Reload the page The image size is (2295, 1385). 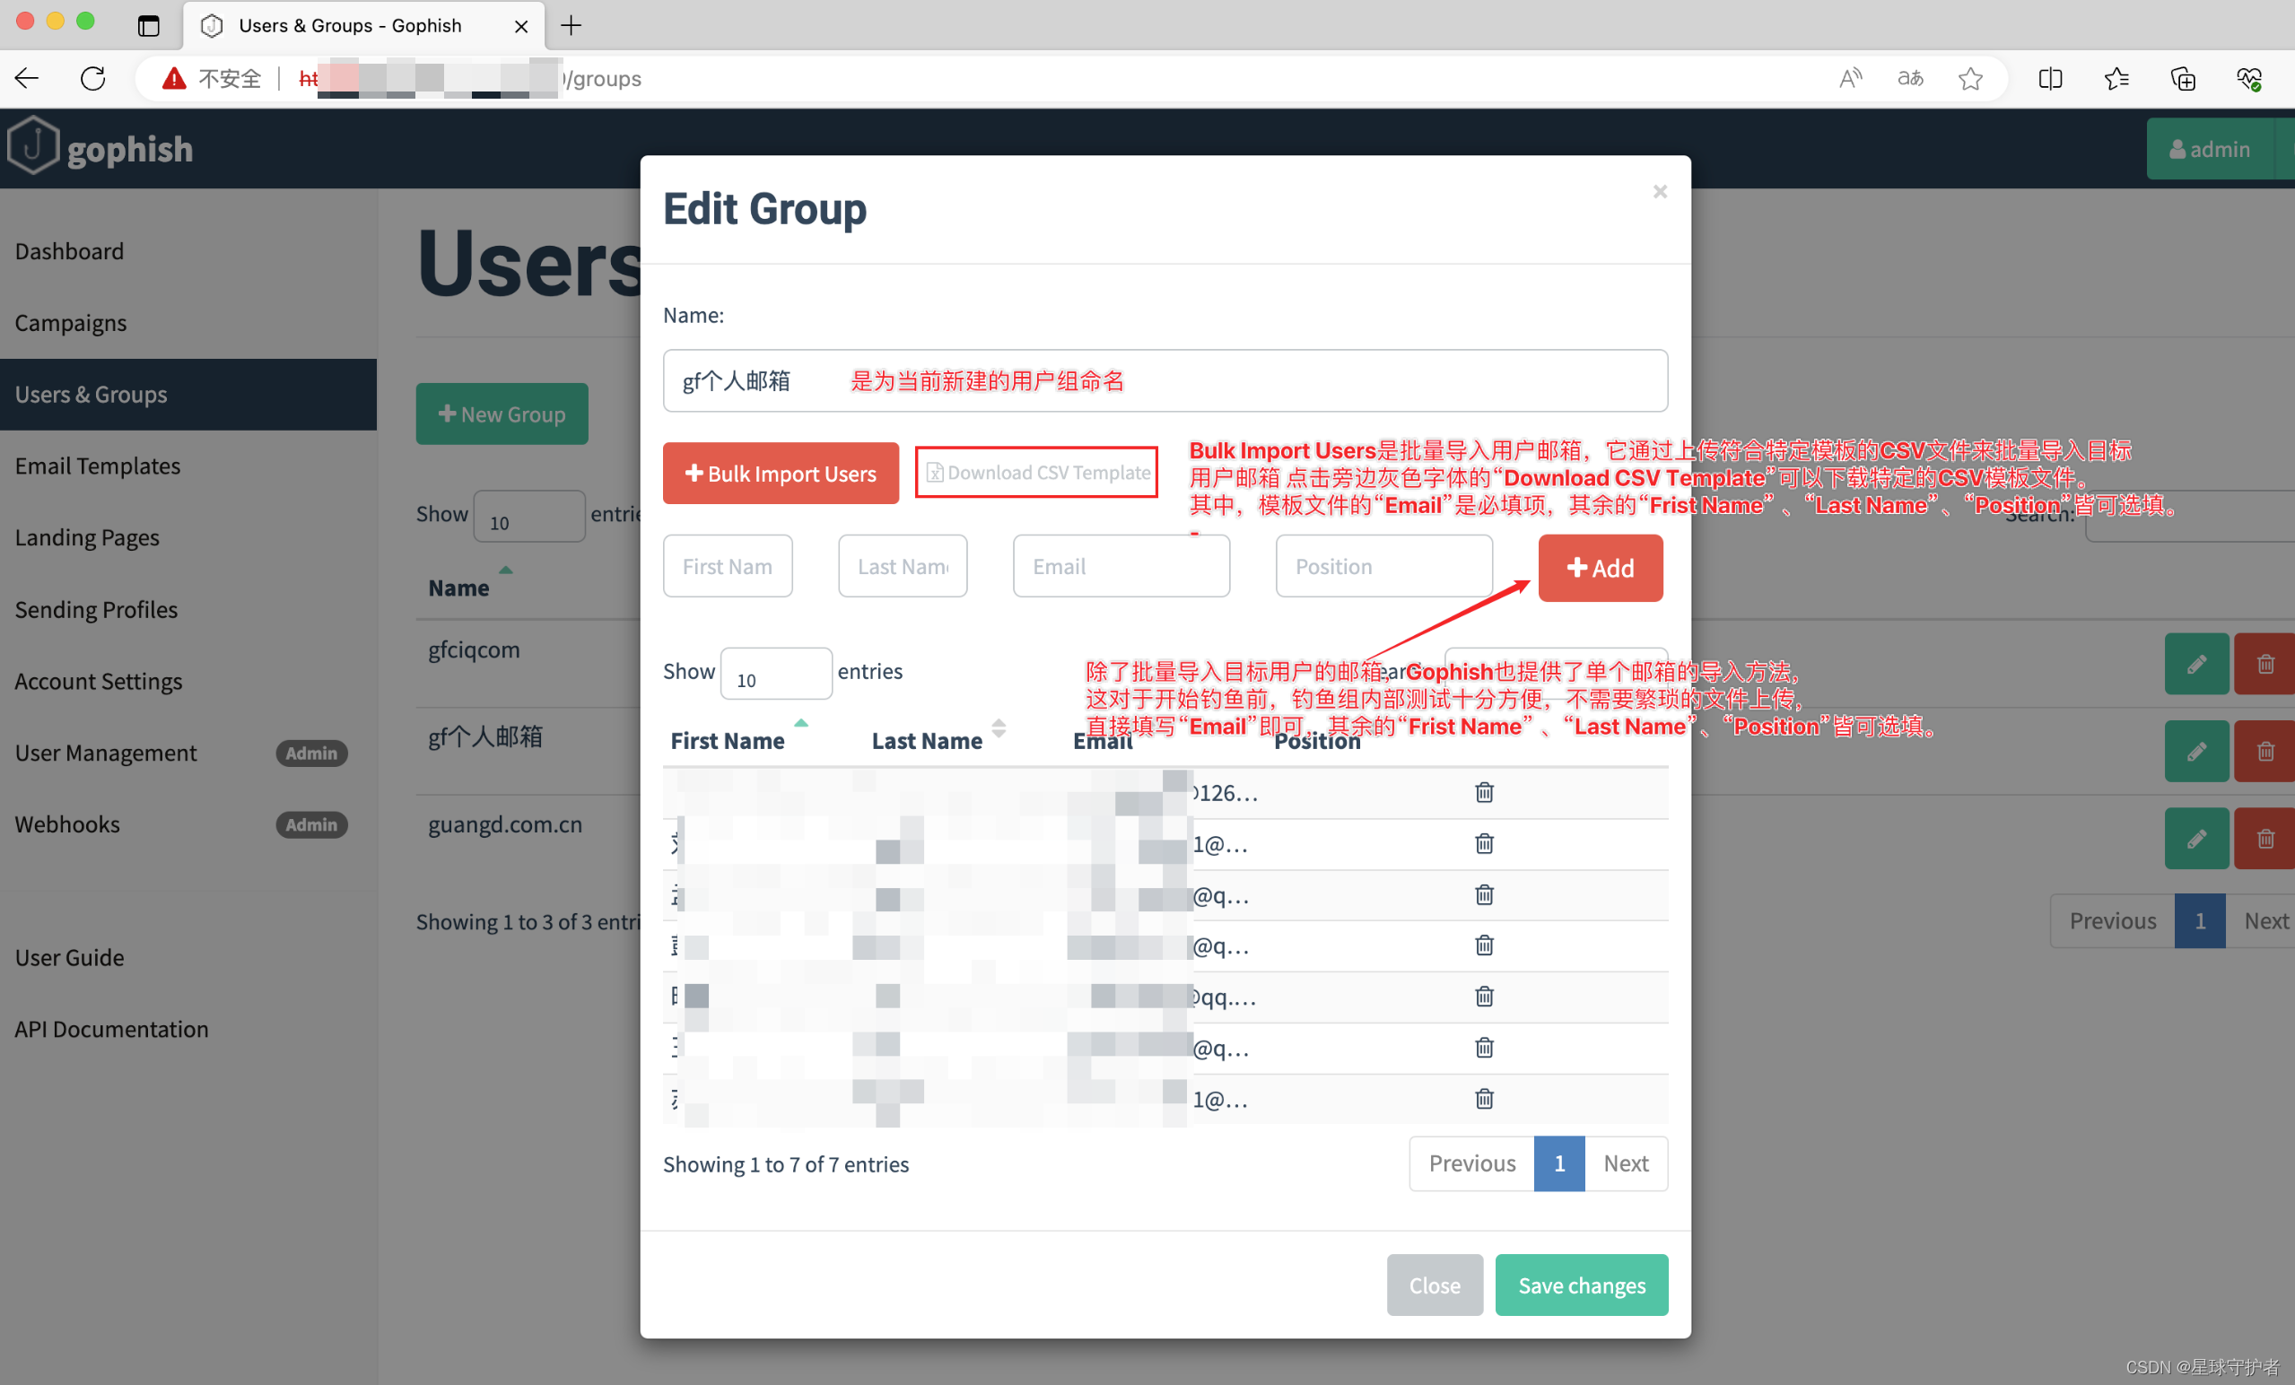93,78
